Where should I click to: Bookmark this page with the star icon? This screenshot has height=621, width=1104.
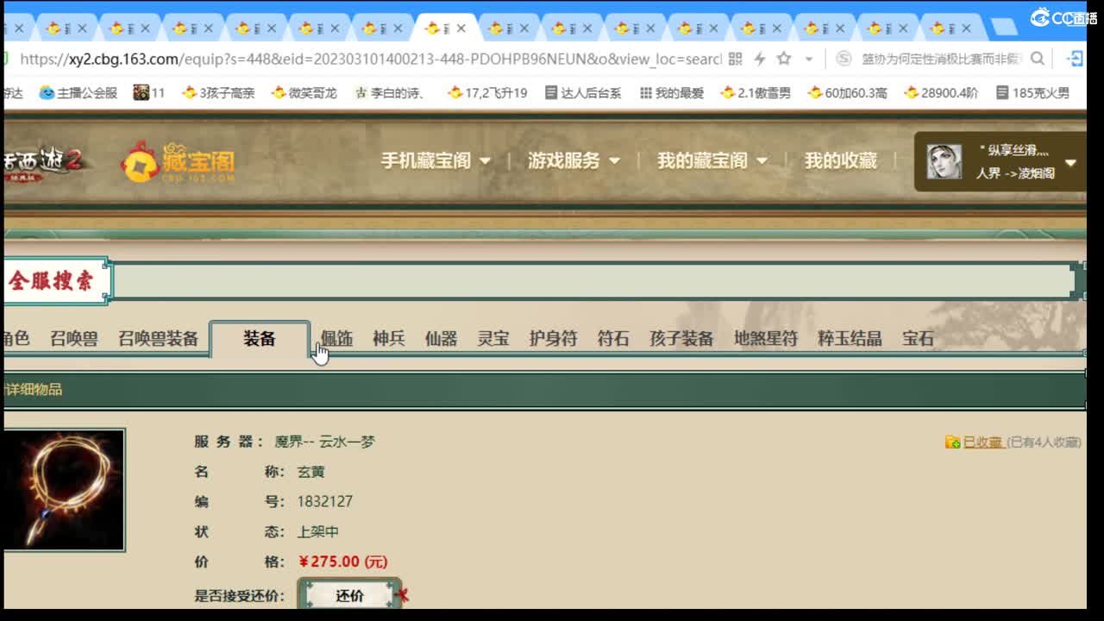pyautogui.click(x=784, y=59)
